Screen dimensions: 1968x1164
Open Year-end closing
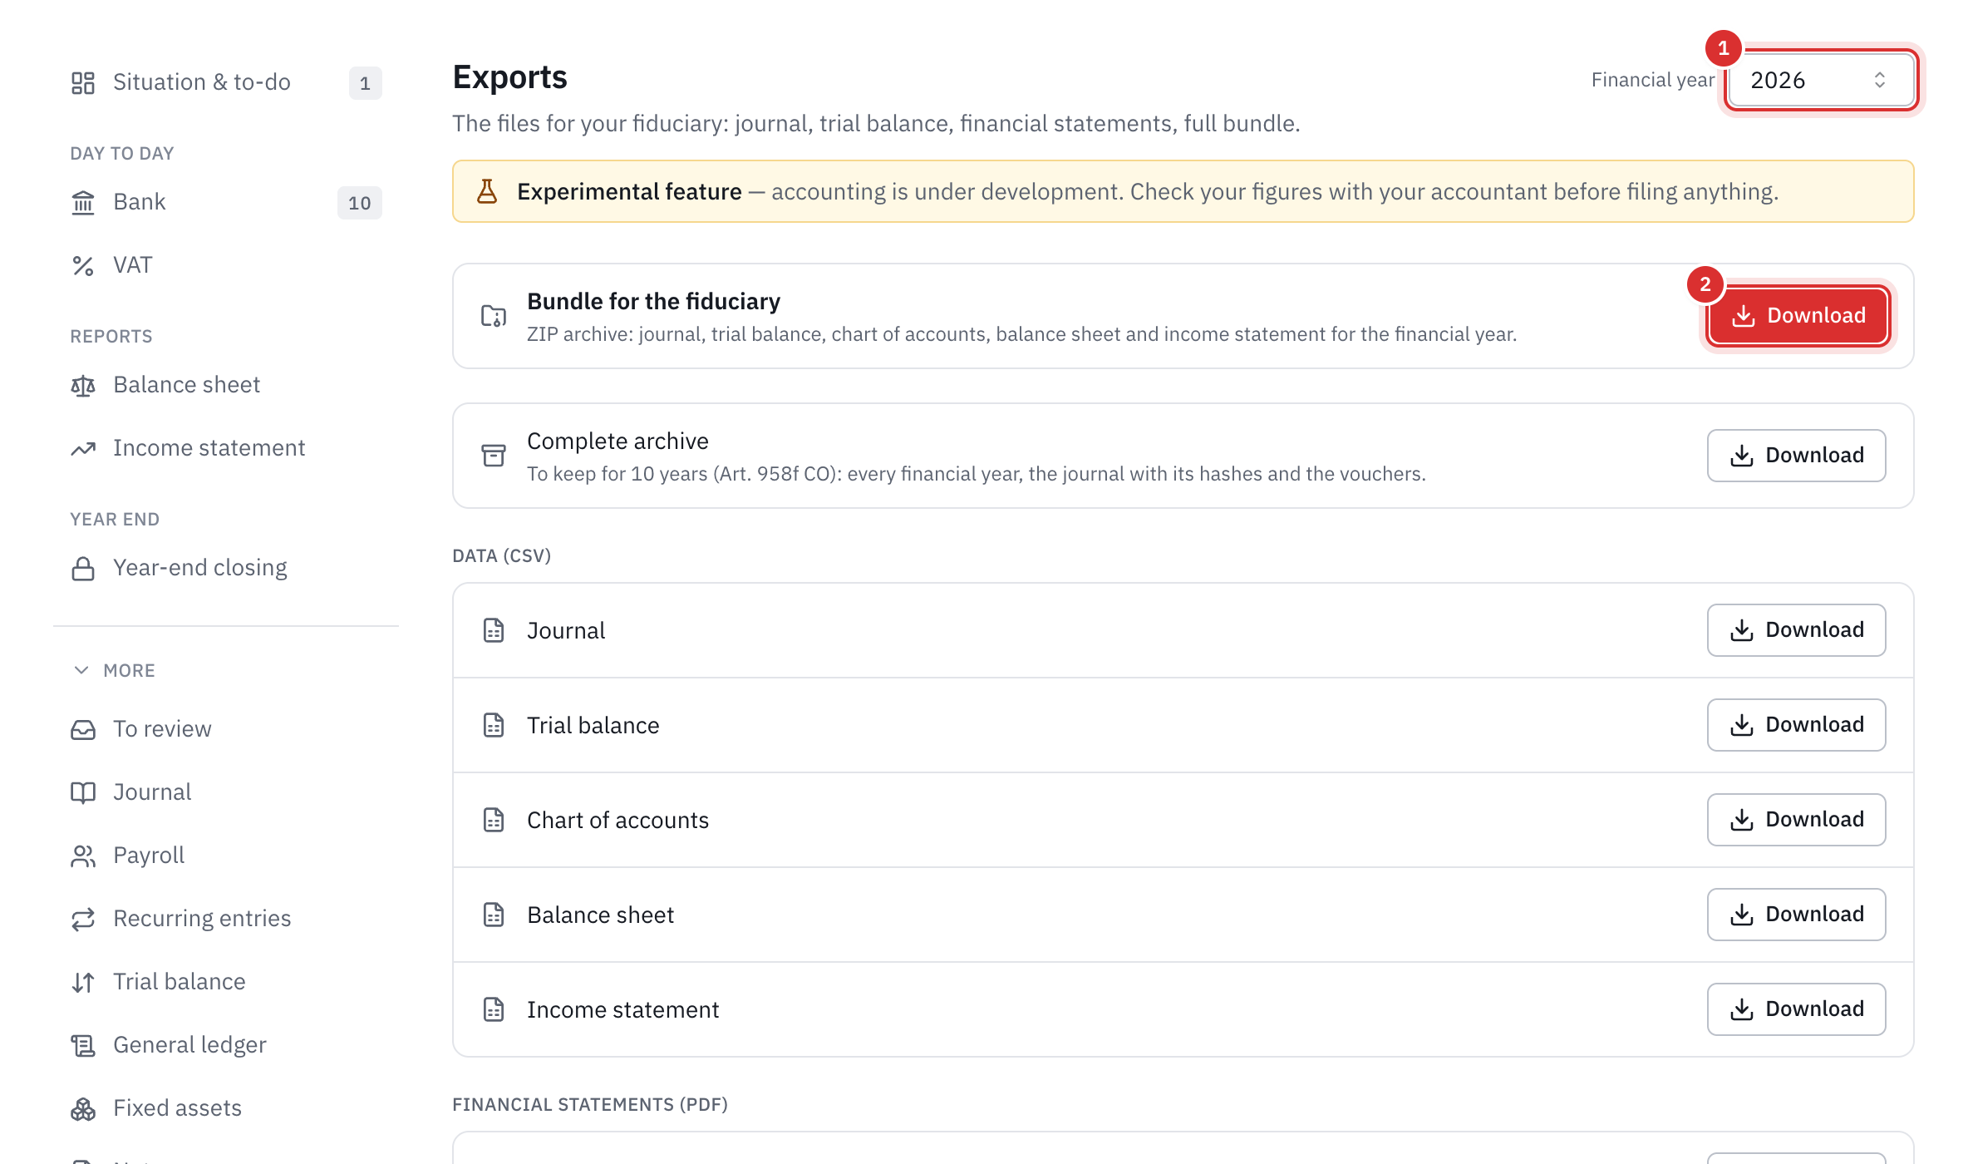225,568
